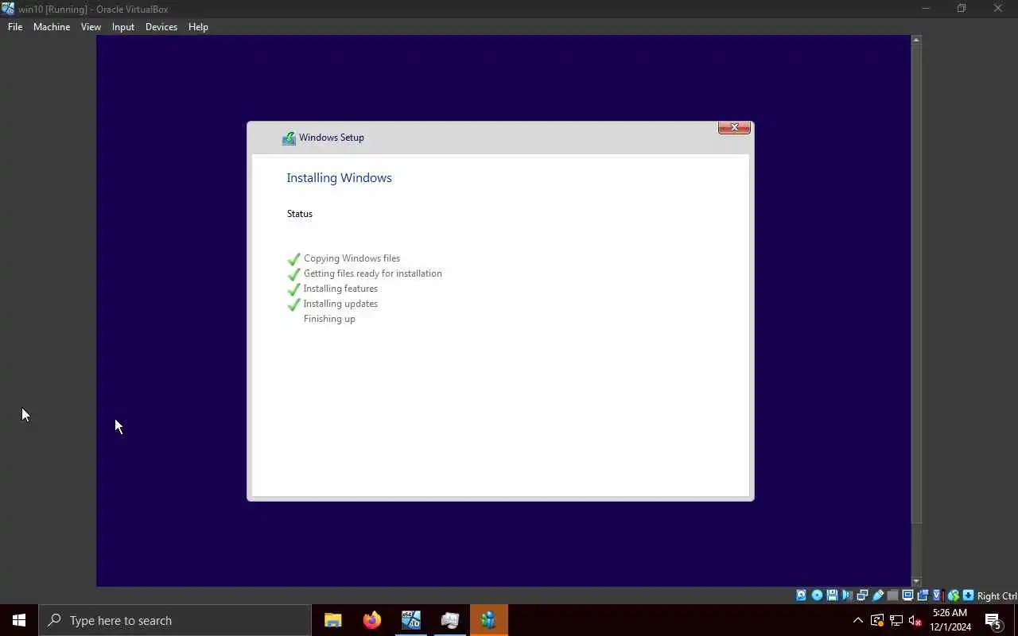Minimize the VirtualBox VM window
Screen dimensions: 1018x636
(925, 9)
